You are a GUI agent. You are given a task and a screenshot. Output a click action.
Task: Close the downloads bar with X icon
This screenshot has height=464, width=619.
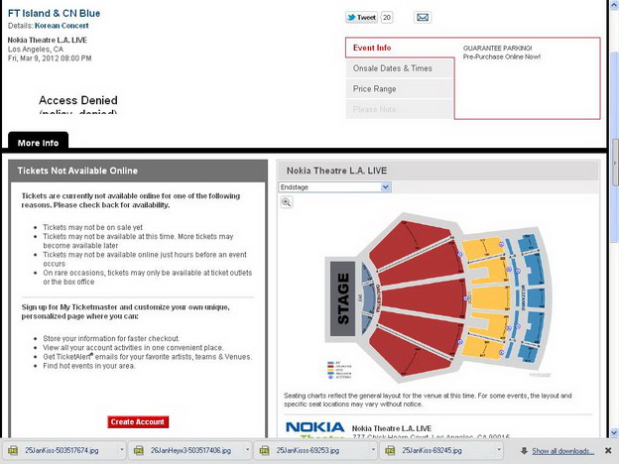(608, 450)
